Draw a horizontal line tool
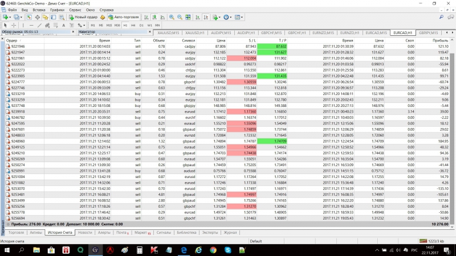The height and width of the screenshot is (256, 456). tap(31, 25)
